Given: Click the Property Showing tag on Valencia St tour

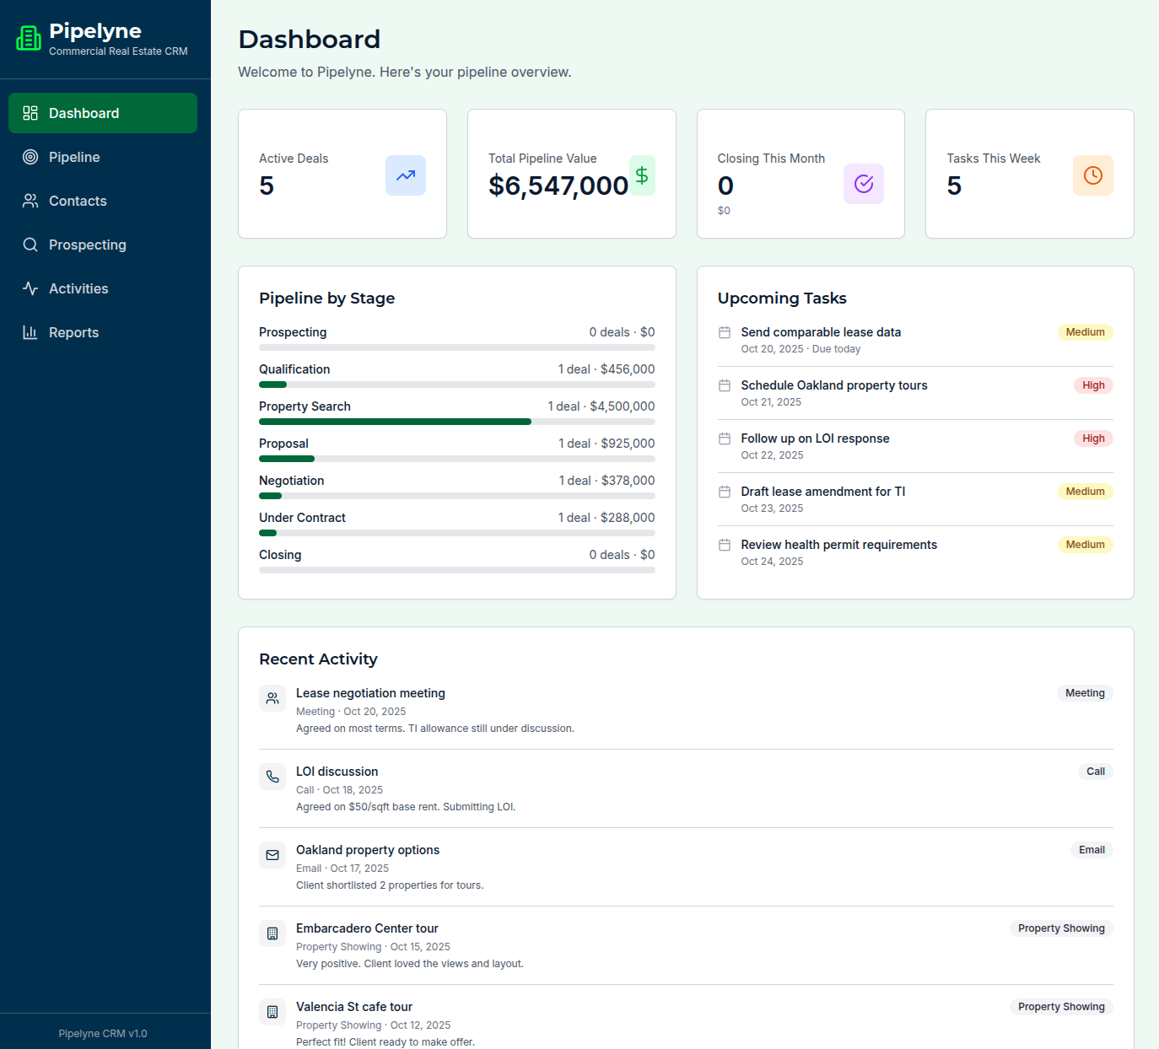Looking at the screenshot, I should [x=1060, y=1007].
